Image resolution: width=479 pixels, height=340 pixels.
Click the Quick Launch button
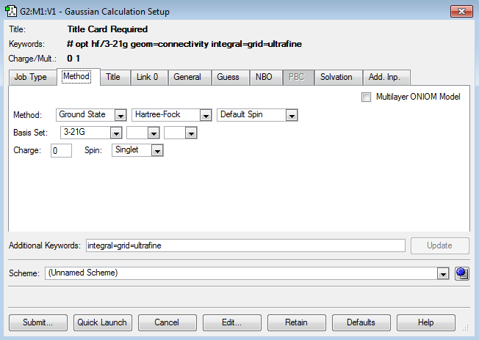[102, 322]
